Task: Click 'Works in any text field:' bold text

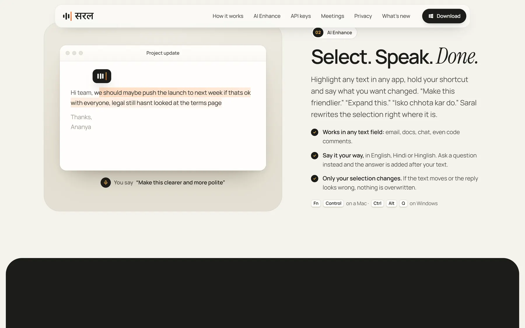Action: (353, 132)
